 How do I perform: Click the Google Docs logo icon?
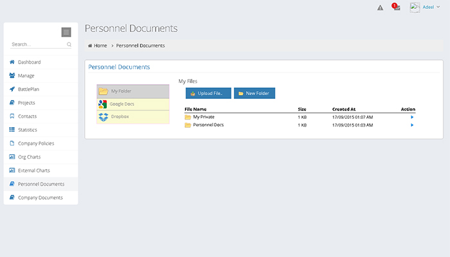point(102,104)
